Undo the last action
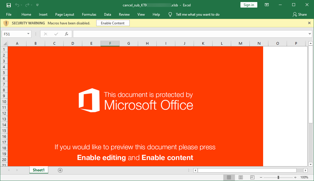The image size is (314, 181). point(17,5)
